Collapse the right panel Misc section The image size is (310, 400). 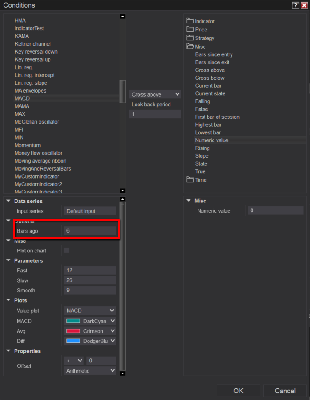tap(189, 201)
